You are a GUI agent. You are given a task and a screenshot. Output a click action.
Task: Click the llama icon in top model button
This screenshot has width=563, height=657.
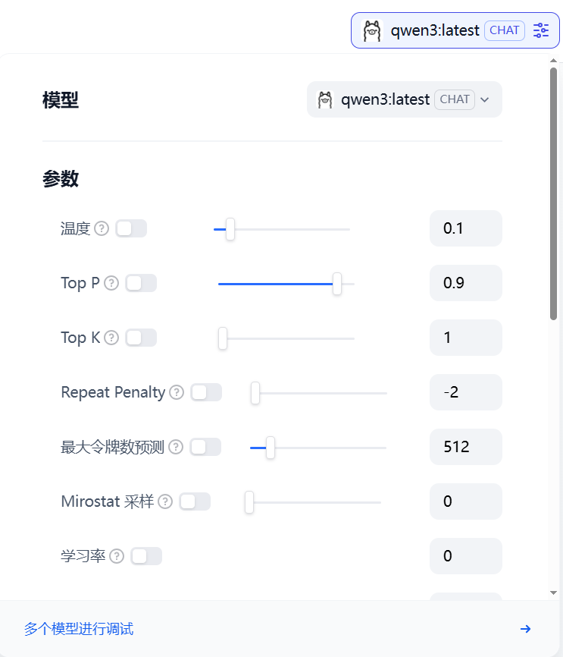click(372, 30)
